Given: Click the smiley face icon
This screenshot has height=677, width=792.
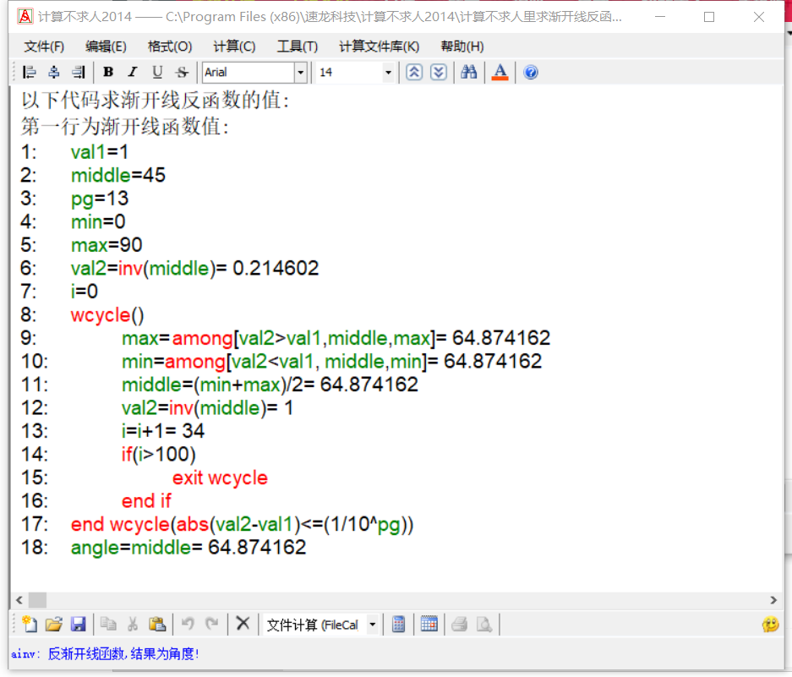Looking at the screenshot, I should point(771,625).
